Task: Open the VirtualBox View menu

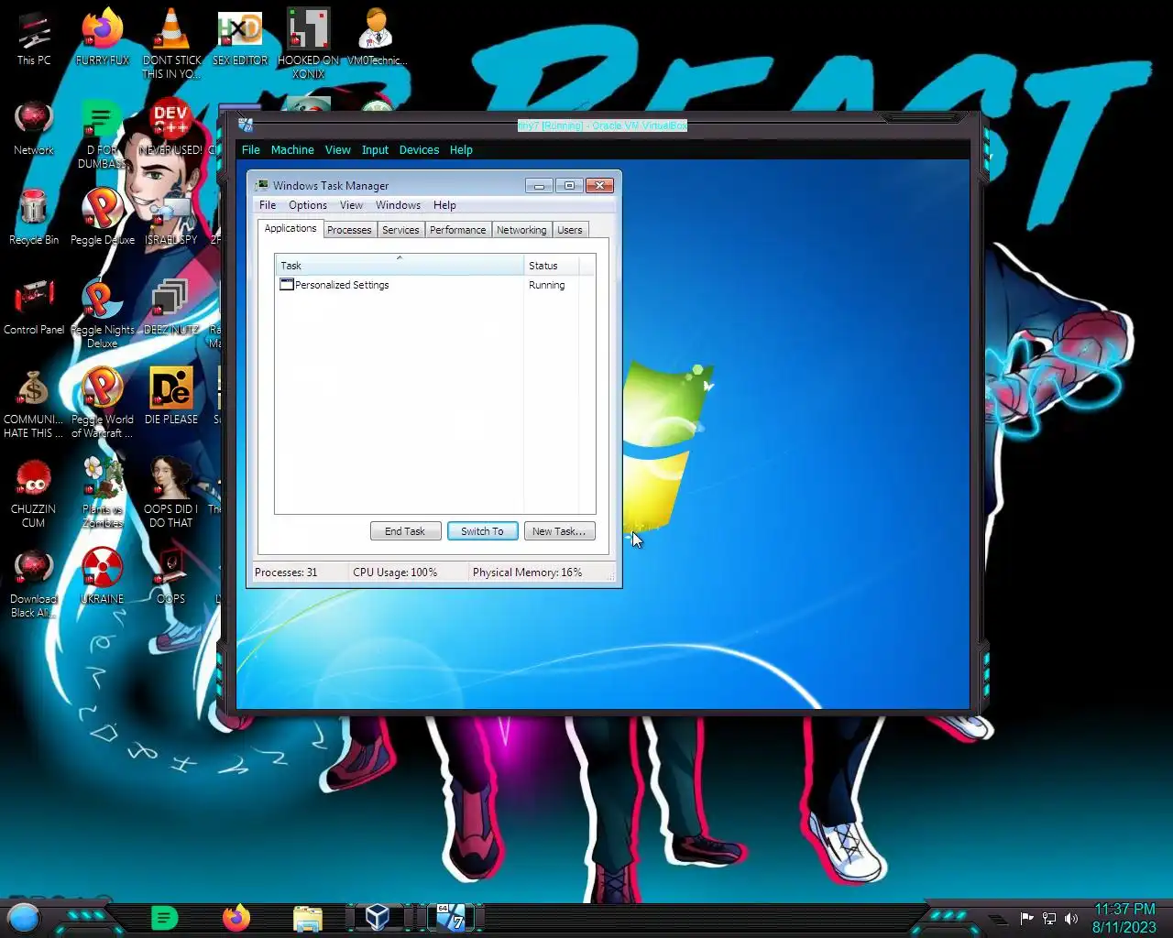Action: 337,150
